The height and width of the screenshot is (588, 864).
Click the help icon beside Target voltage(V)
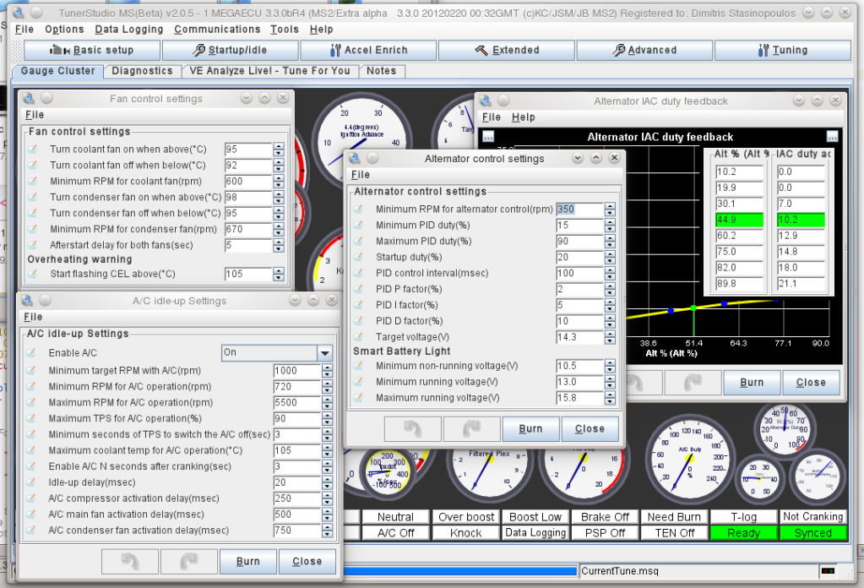point(358,337)
